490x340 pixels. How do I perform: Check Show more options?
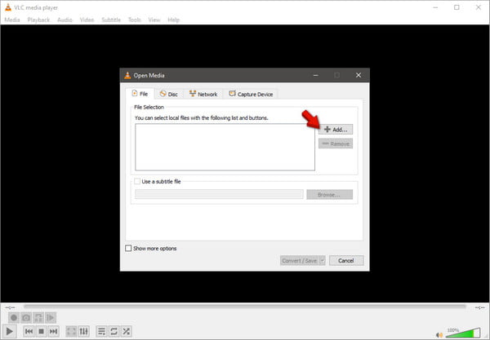[x=128, y=249]
